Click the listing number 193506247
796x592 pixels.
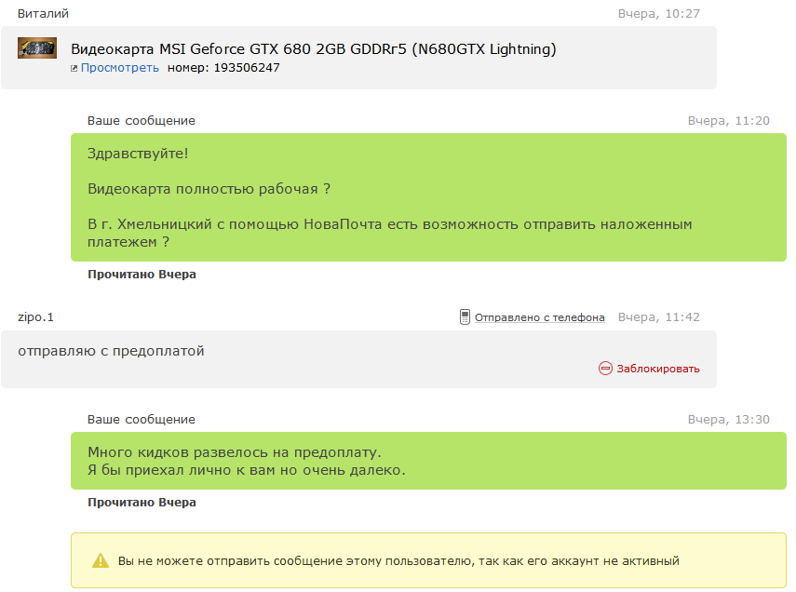[247, 68]
